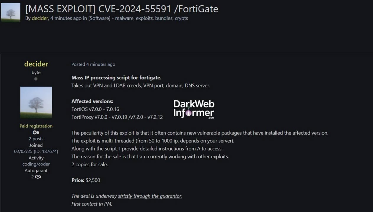
Task: Click the 'coding/coder' activity link
Action: tap(36, 164)
